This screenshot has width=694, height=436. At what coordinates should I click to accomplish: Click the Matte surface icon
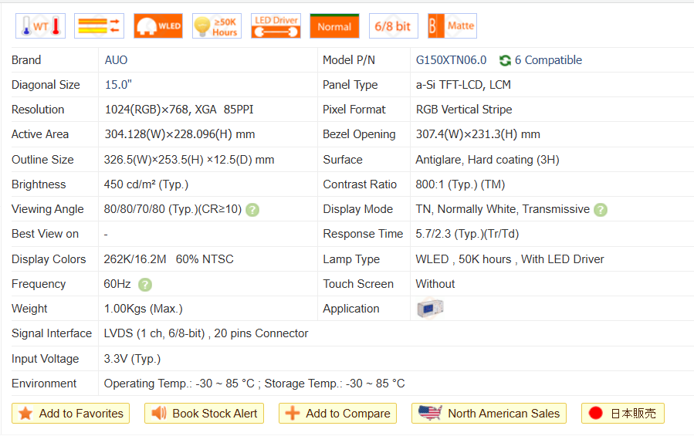[452, 26]
